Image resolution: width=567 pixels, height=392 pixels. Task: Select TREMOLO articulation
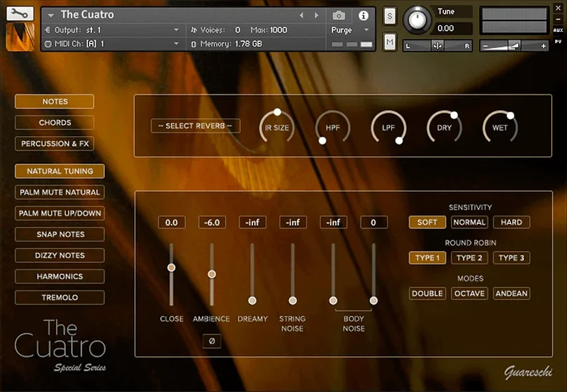click(x=60, y=297)
